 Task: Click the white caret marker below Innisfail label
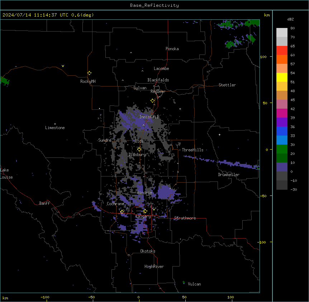(143, 125)
